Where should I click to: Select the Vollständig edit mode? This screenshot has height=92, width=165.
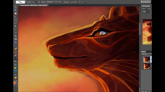146,6
